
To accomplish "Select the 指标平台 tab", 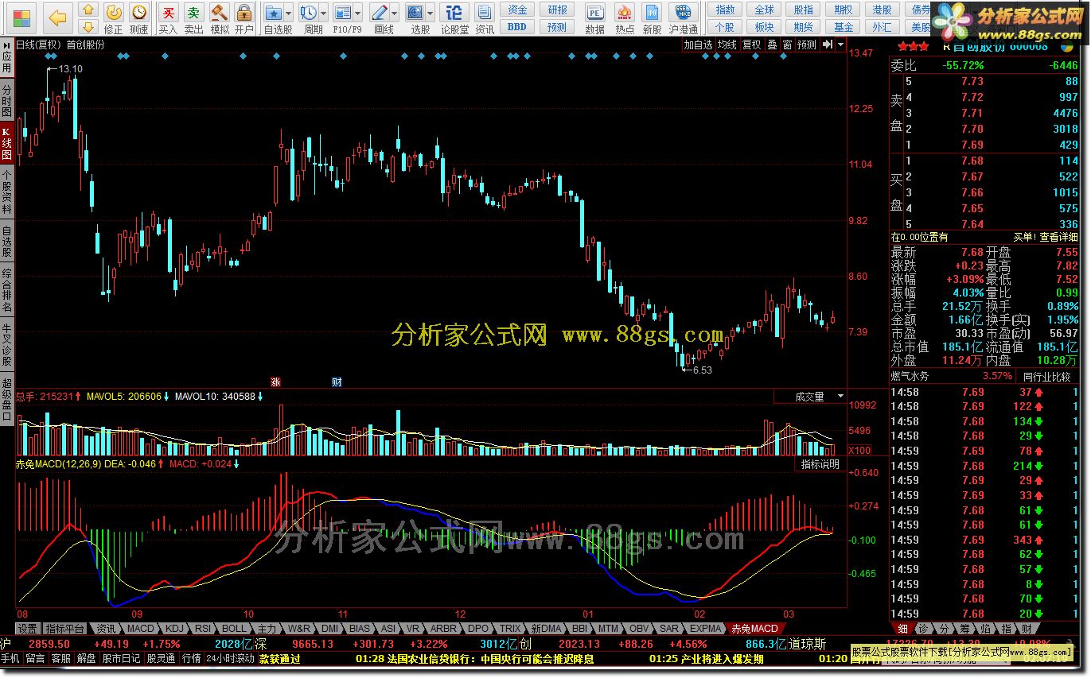I will tap(64, 629).
